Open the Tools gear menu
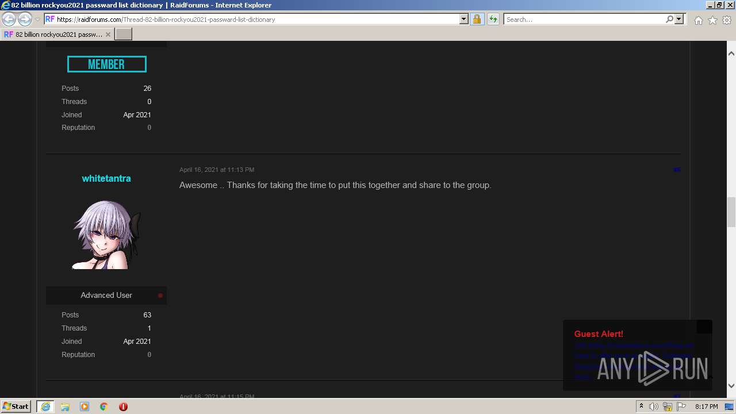Viewport: 736px width, 414px height. [x=727, y=20]
